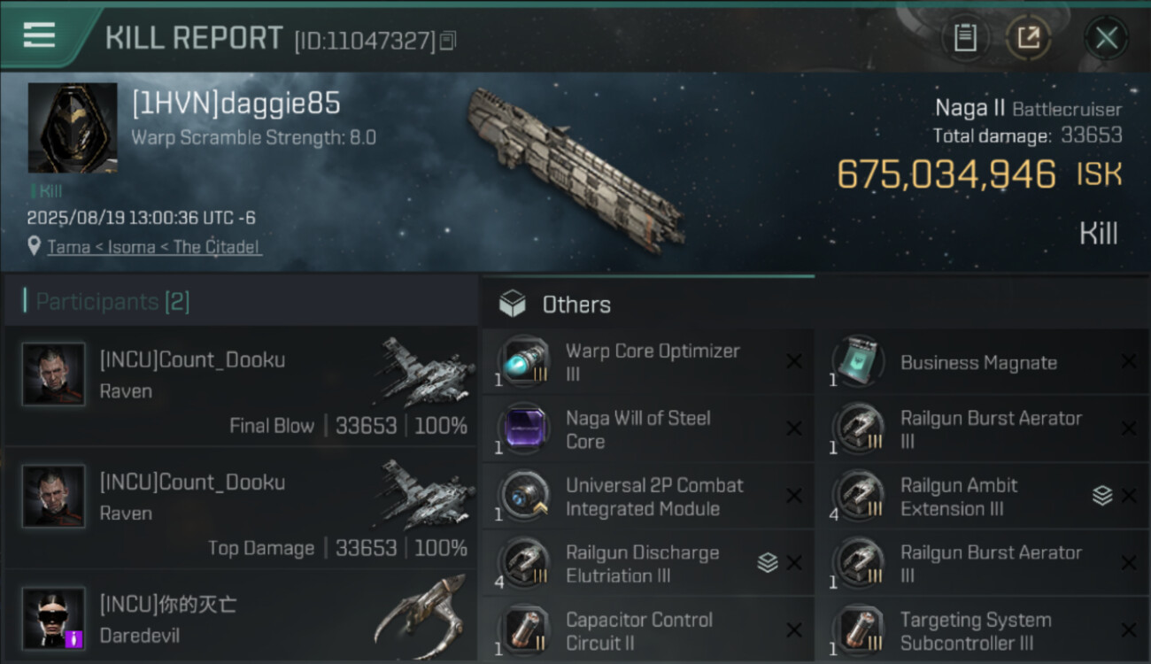Expand the Railgun Ambit Extension III stack
Viewport: 1151px width, 664px height.
[x=1102, y=496]
